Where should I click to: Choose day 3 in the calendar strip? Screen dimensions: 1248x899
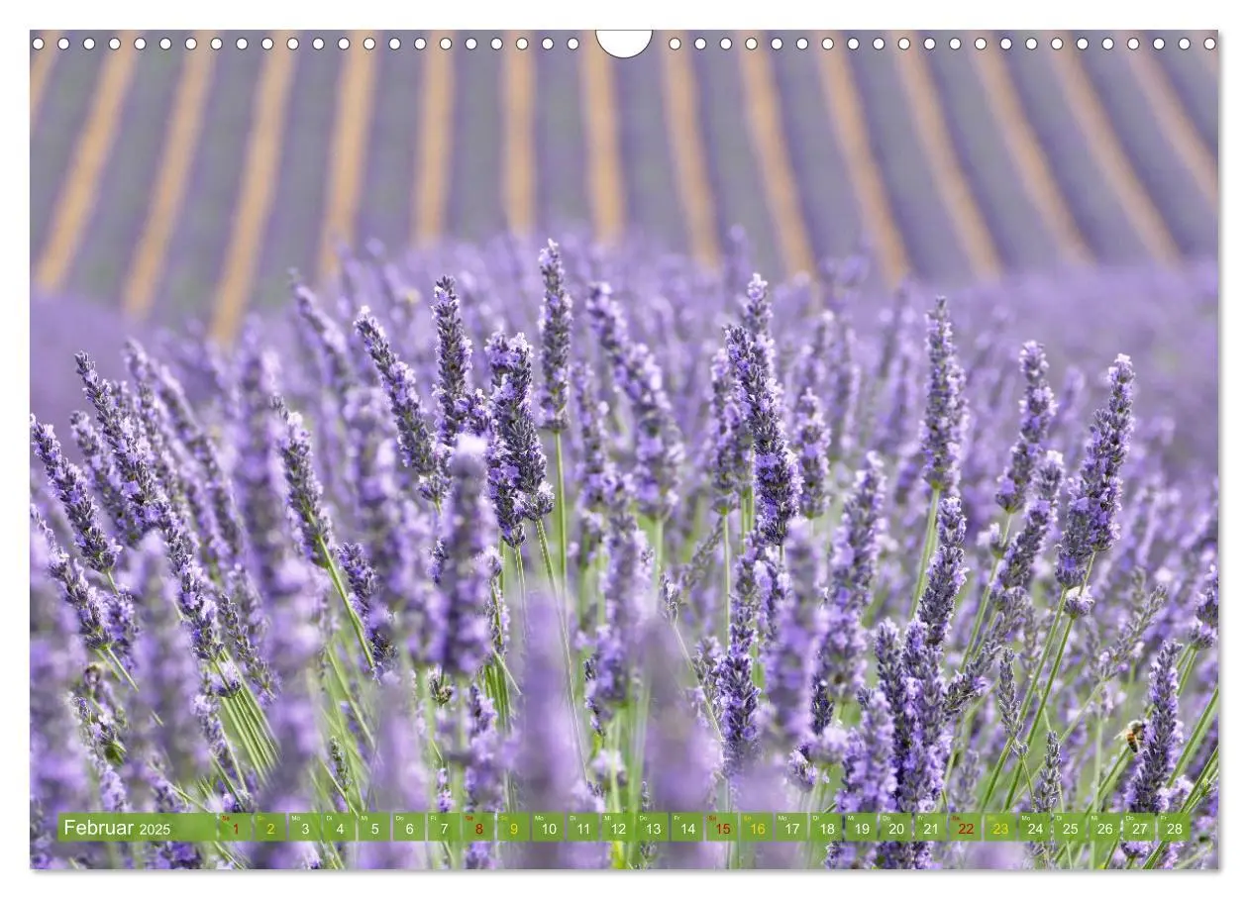coord(305,828)
